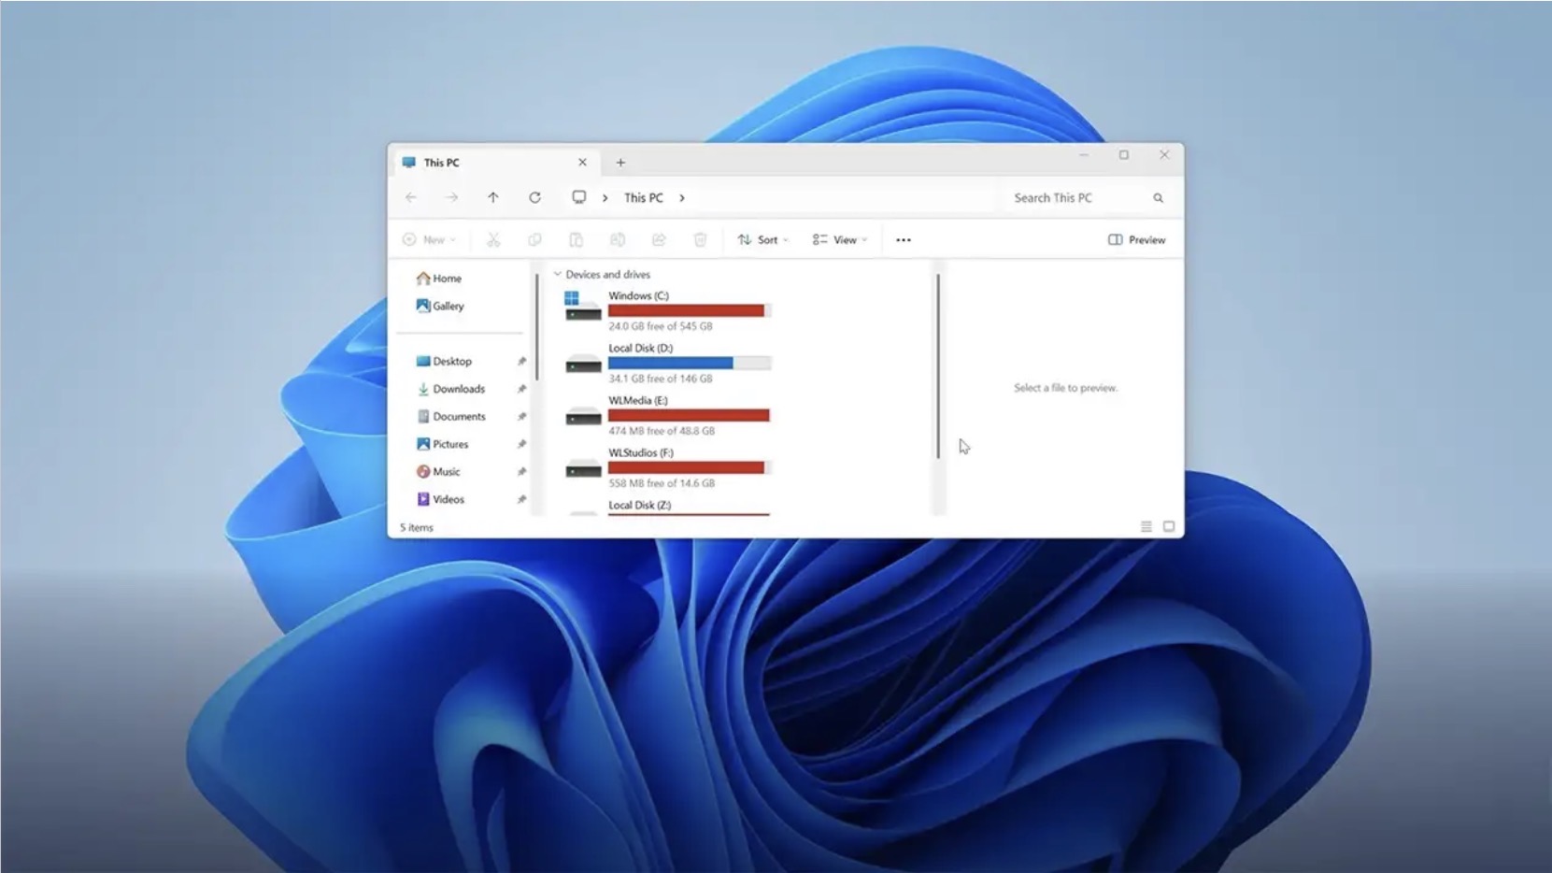Click the Delete trash icon
Viewport: 1552px width, 873px height.
click(x=700, y=240)
